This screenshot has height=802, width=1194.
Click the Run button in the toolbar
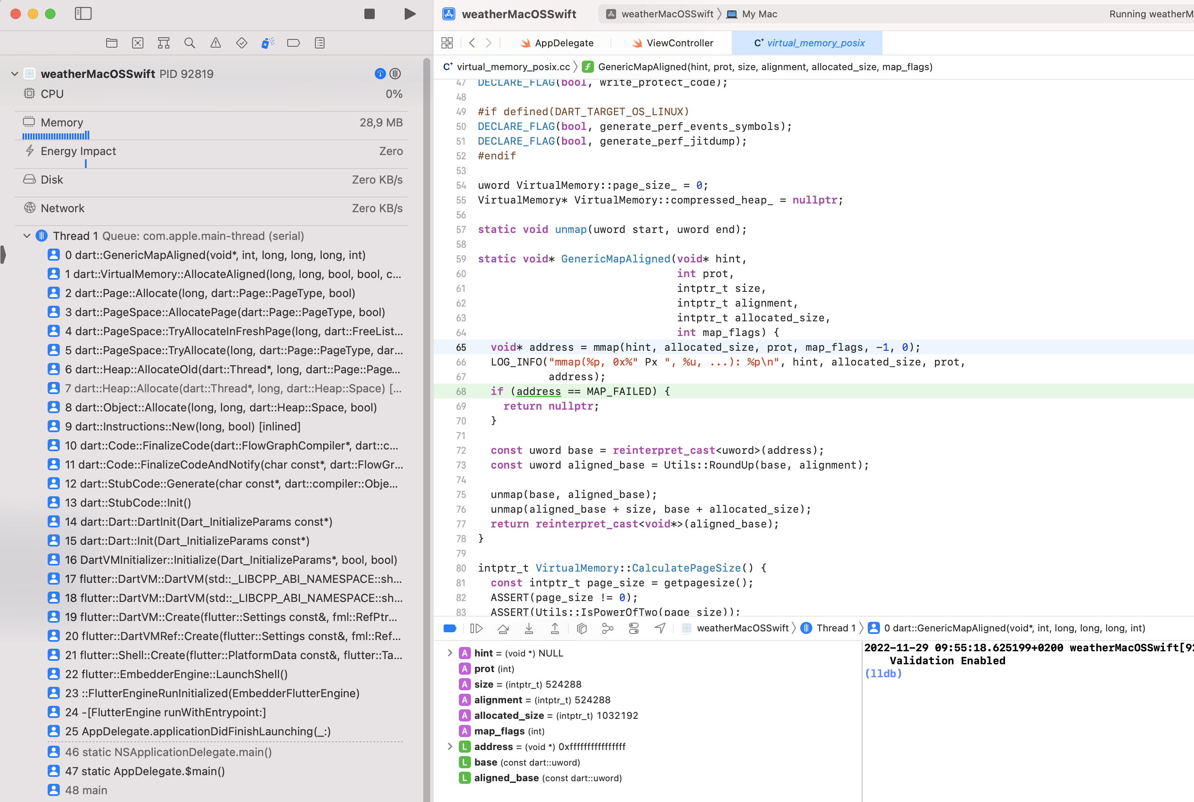(410, 14)
